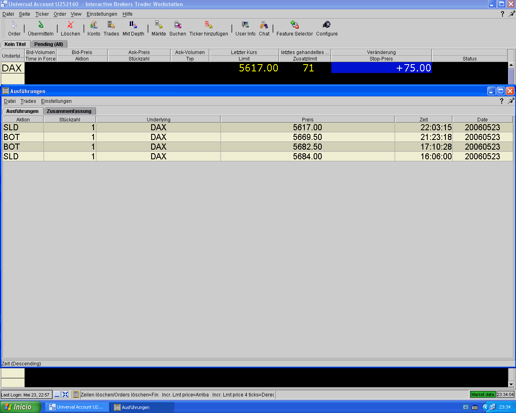516x413 pixels.
Task: Open Einstellungen menu in Ausführungen window
Action: pyautogui.click(x=56, y=101)
